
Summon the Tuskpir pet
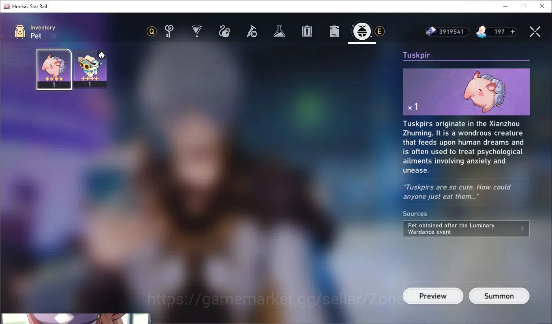[499, 296]
